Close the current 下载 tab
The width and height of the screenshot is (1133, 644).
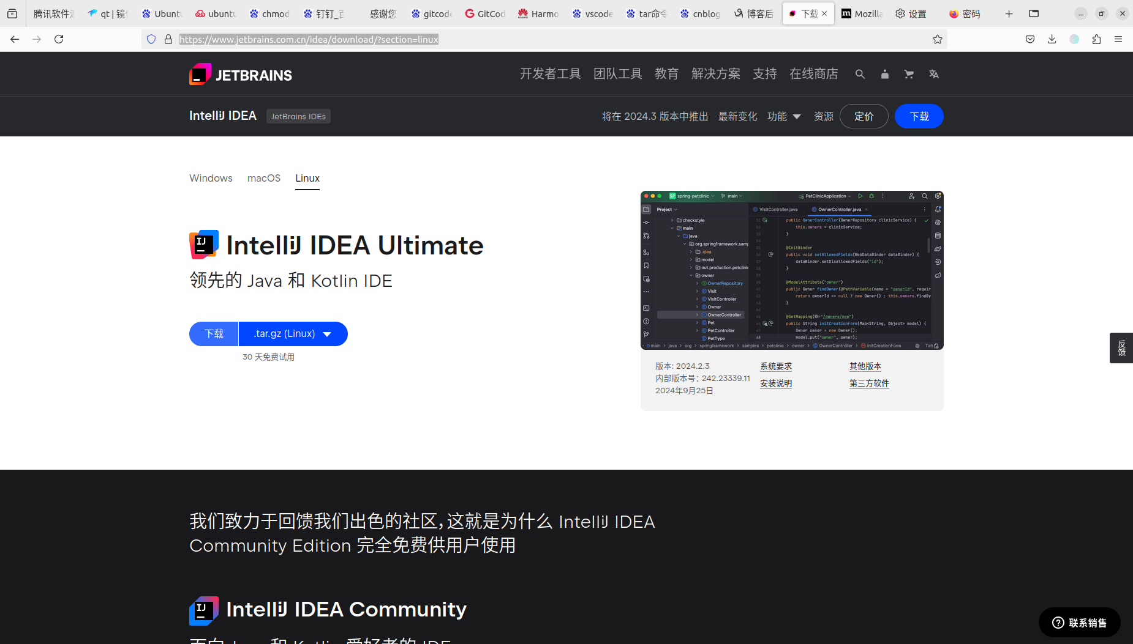824,13
